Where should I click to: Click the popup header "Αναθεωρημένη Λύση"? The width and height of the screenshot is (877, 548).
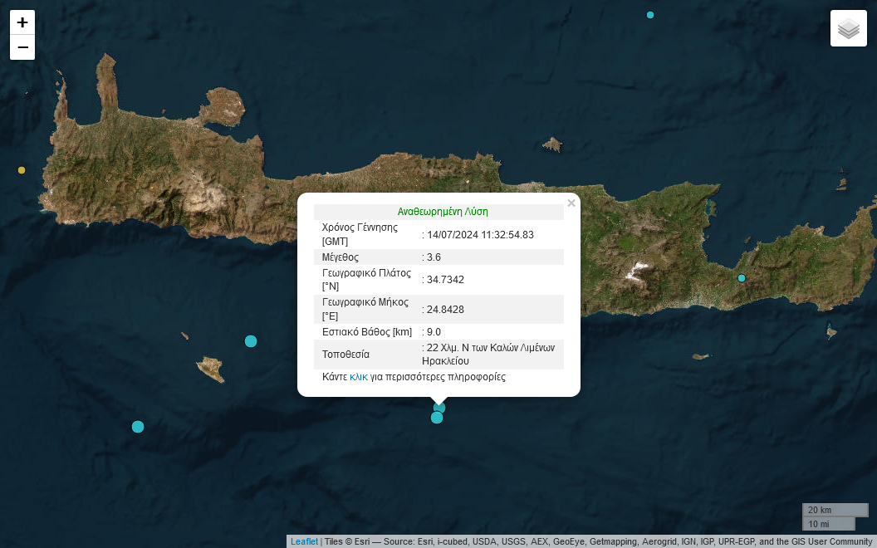(443, 212)
